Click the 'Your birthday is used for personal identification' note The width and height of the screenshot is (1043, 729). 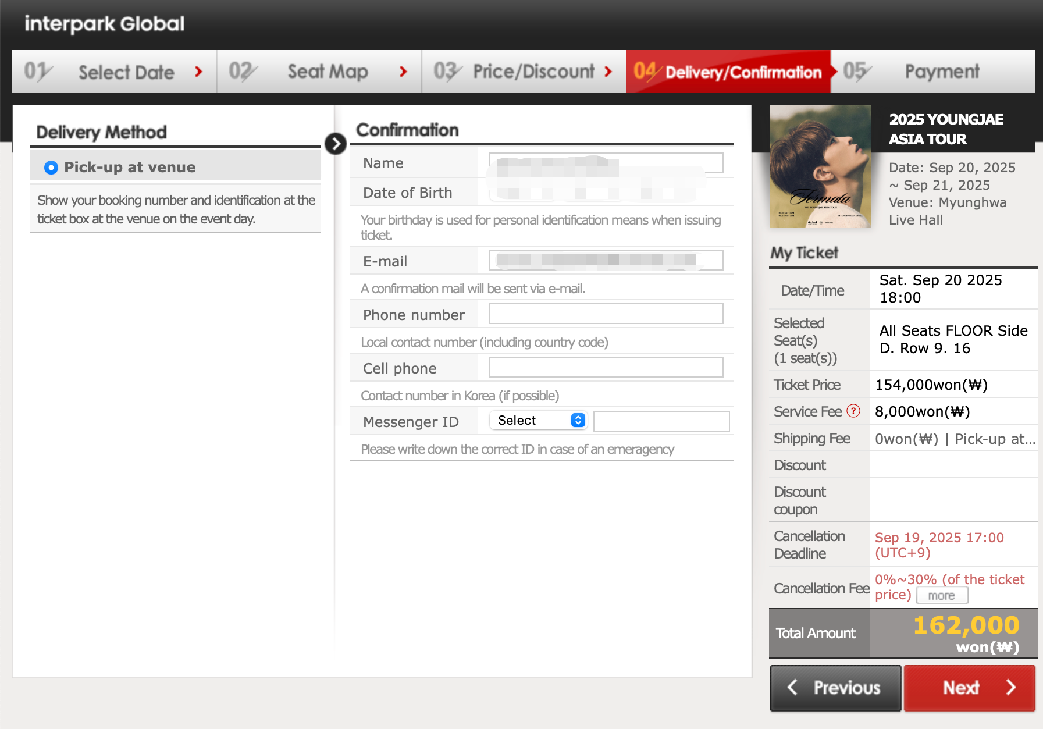[540, 227]
